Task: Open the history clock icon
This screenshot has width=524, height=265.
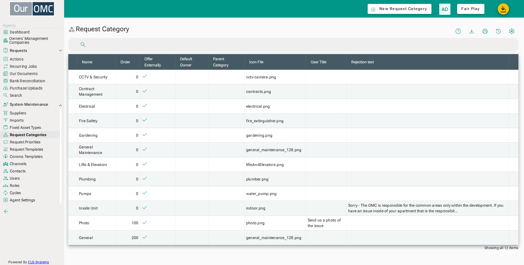Action: (x=498, y=31)
